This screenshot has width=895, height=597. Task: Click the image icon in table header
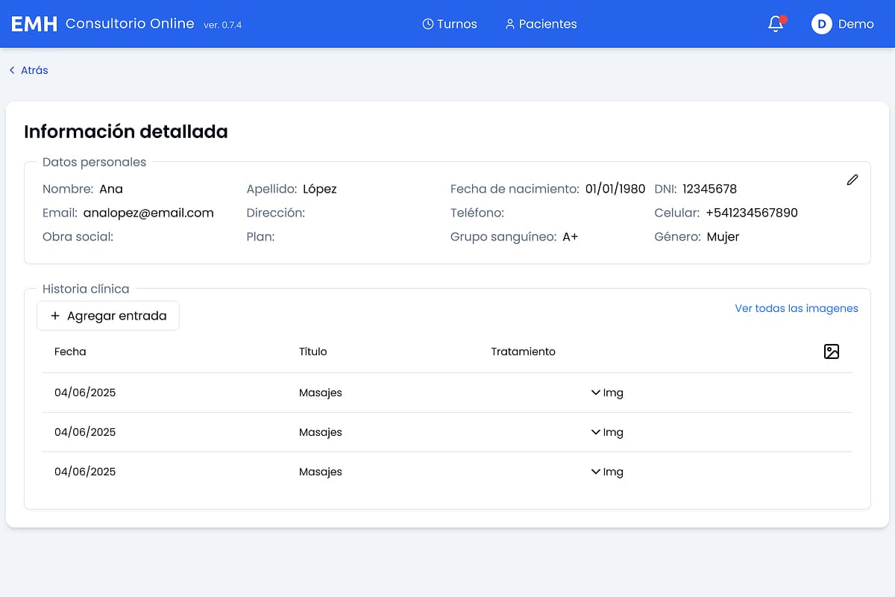click(831, 351)
